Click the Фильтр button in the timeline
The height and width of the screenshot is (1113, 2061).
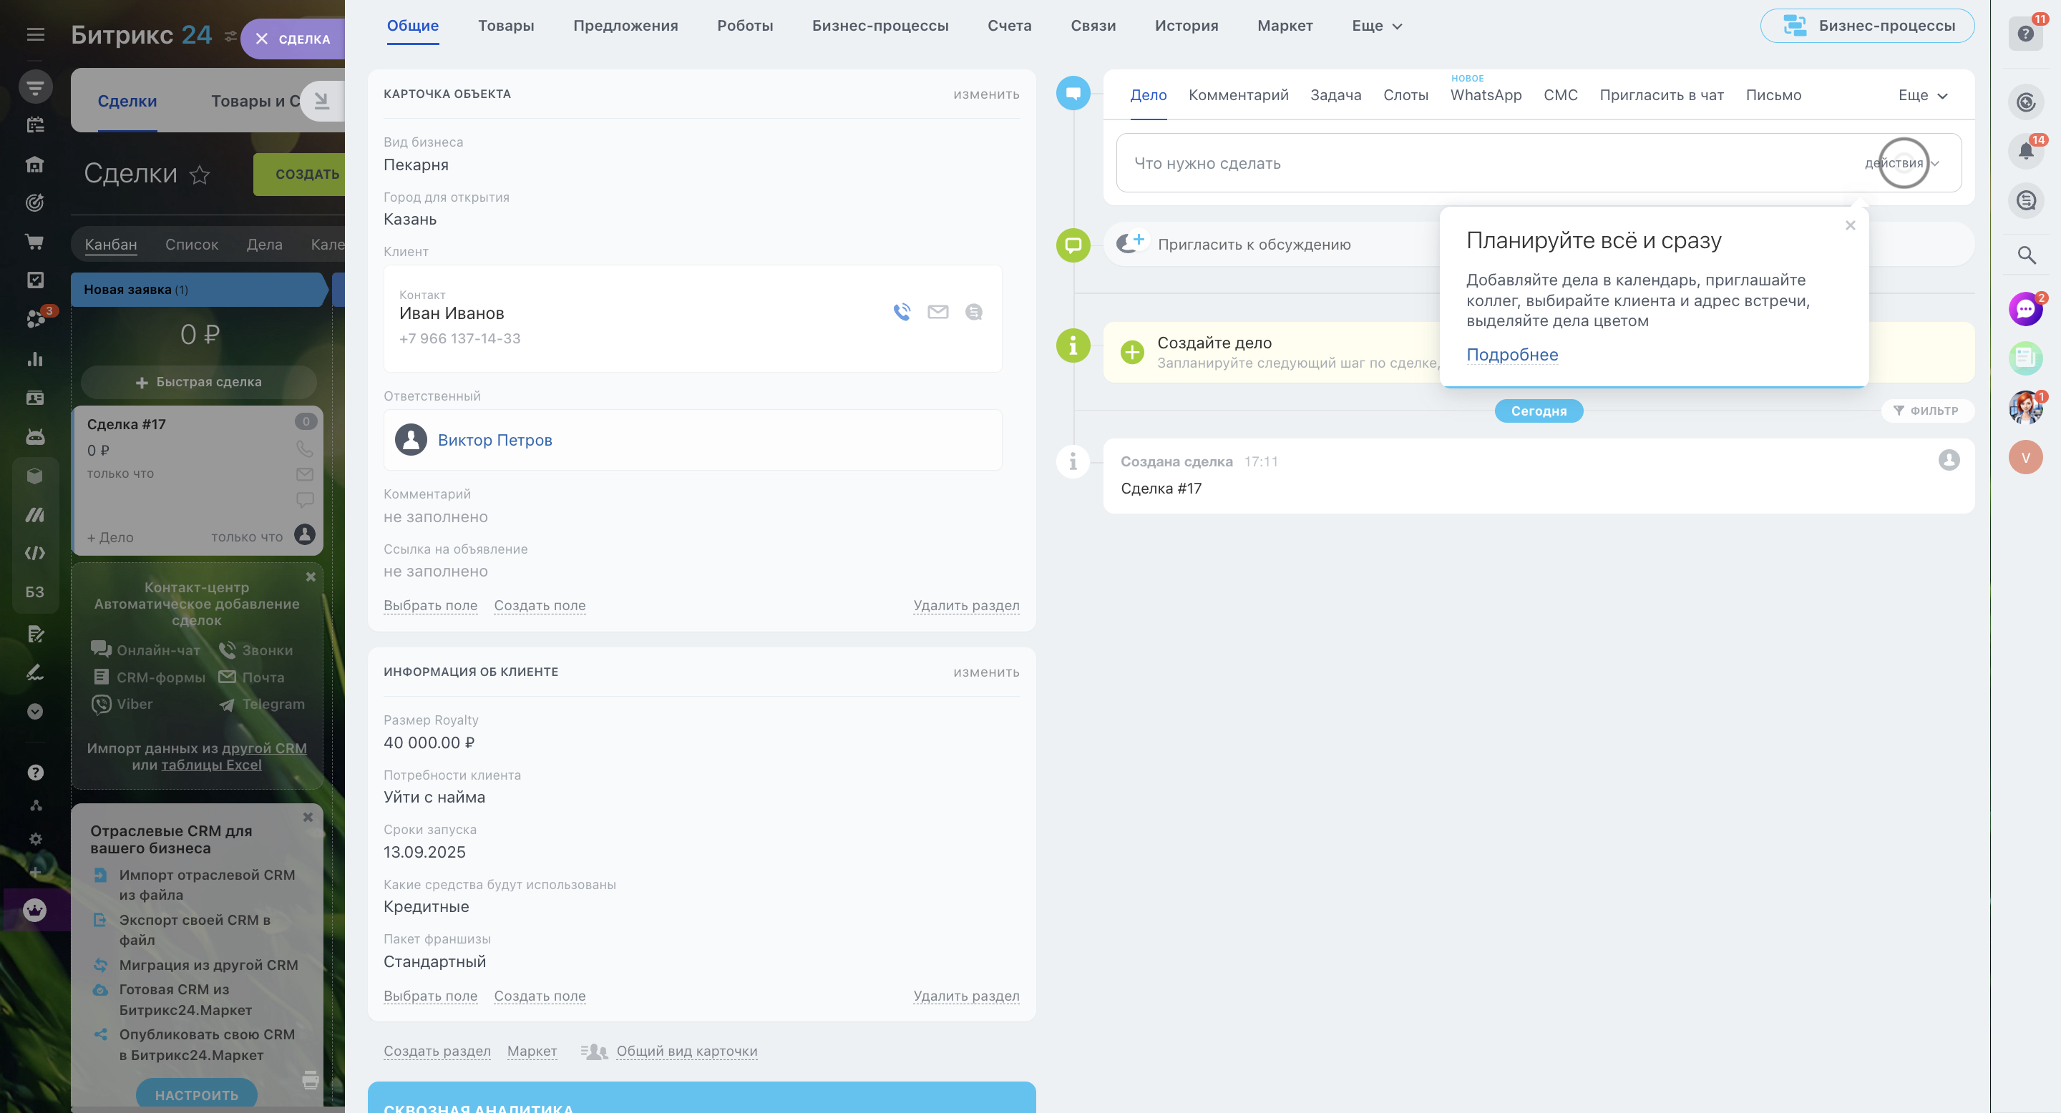click(x=1926, y=411)
